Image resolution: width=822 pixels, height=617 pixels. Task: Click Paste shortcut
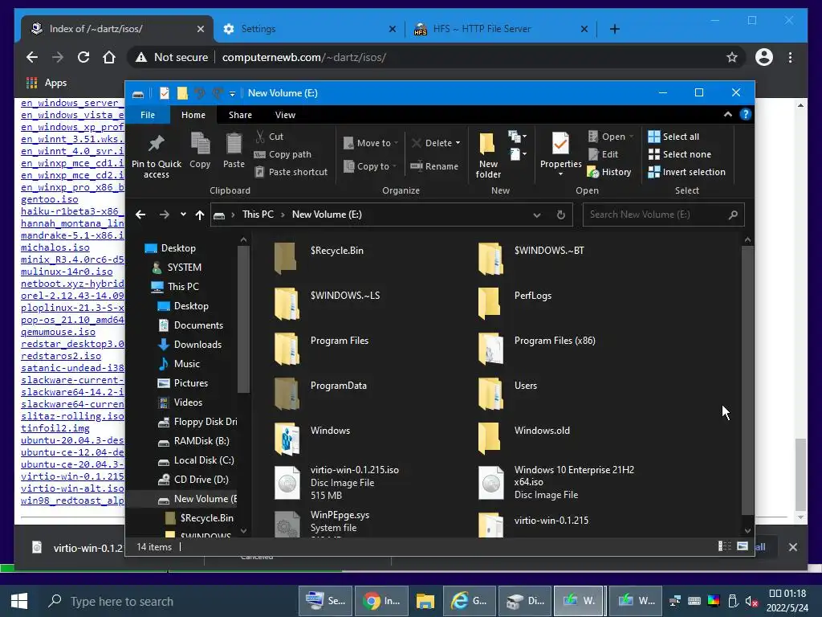click(291, 172)
